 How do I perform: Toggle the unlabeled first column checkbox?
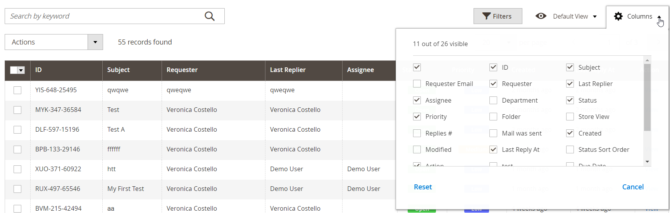(417, 67)
